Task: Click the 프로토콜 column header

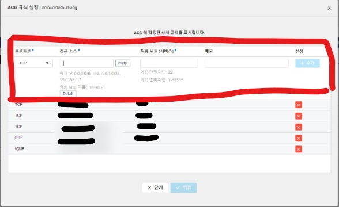Action: tap(23, 51)
